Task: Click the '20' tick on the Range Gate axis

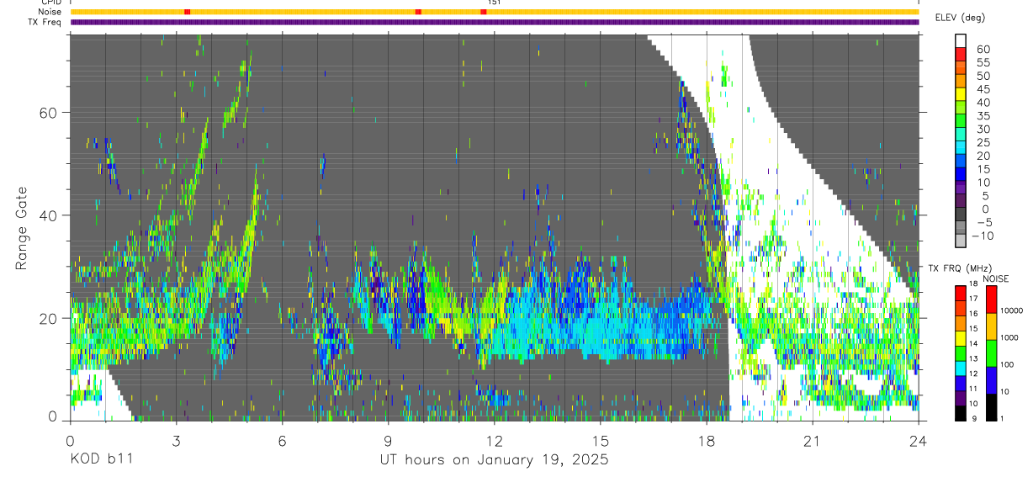Action: (x=49, y=318)
